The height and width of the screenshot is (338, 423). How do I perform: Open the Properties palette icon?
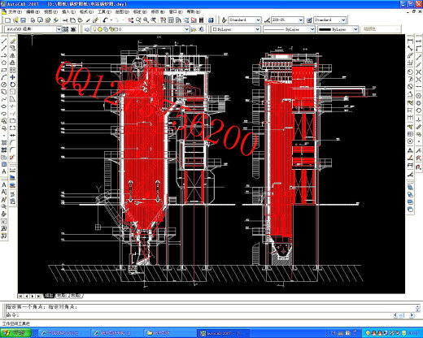[164, 20]
